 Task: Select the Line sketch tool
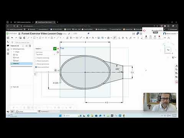point(28,38)
